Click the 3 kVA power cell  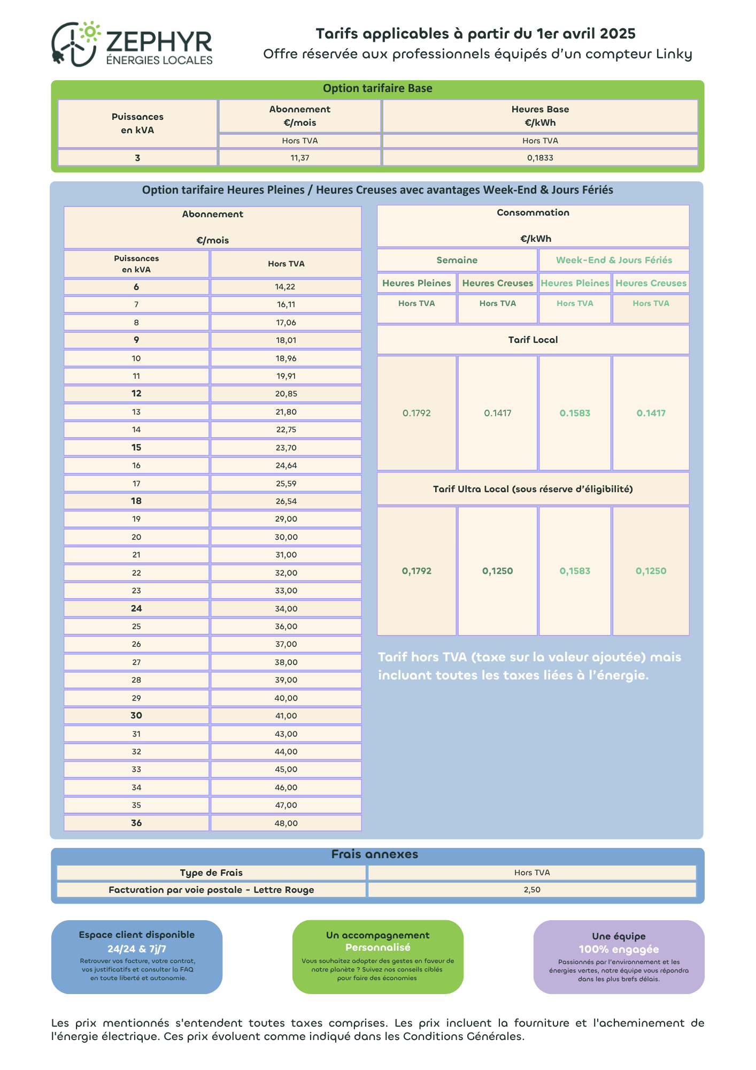pos(137,158)
